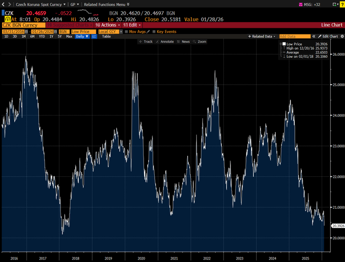
Task: Click the Mov Avgs pencil edit icon
Action: click(x=148, y=31)
